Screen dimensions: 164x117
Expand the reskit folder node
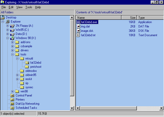[17, 79]
